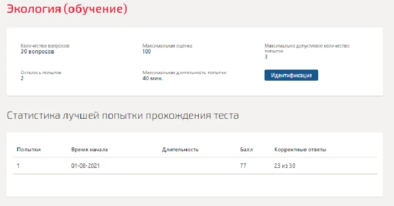Select attempt number 1 in the table
Image resolution: width=394 pixels, height=206 pixels.
click(x=18, y=166)
